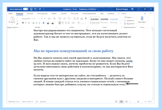Justify the text alignment
Image resolution: width=161 pixels, height=110 pixels.
69,23
